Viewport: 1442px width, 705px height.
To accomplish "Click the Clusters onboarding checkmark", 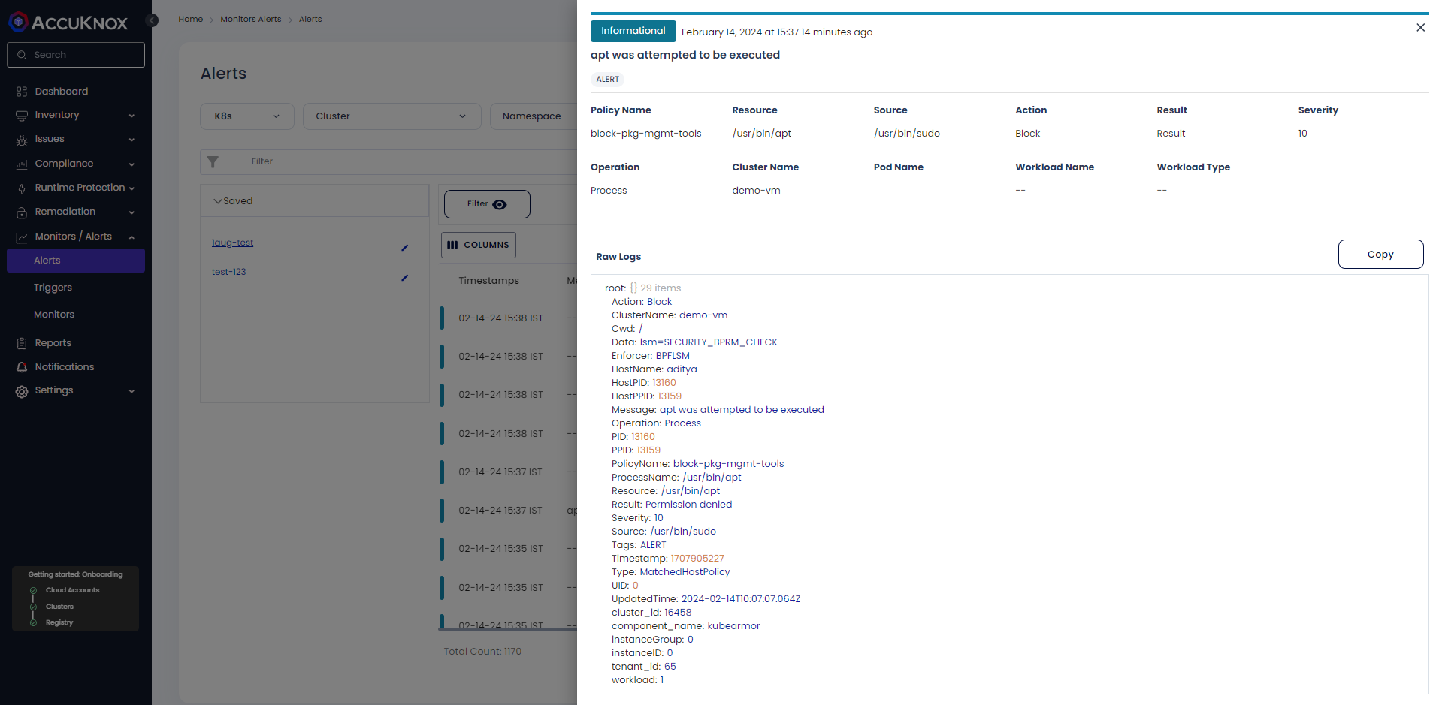I will (32, 606).
